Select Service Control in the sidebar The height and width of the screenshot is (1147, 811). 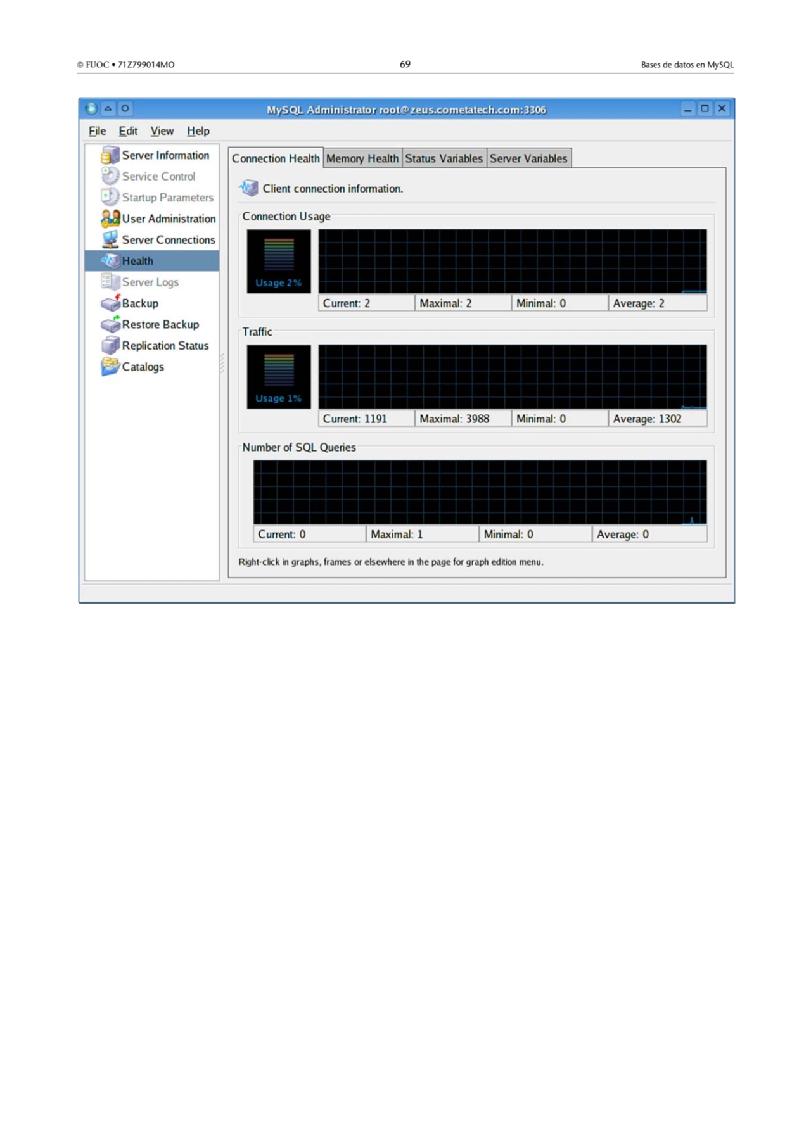point(158,176)
